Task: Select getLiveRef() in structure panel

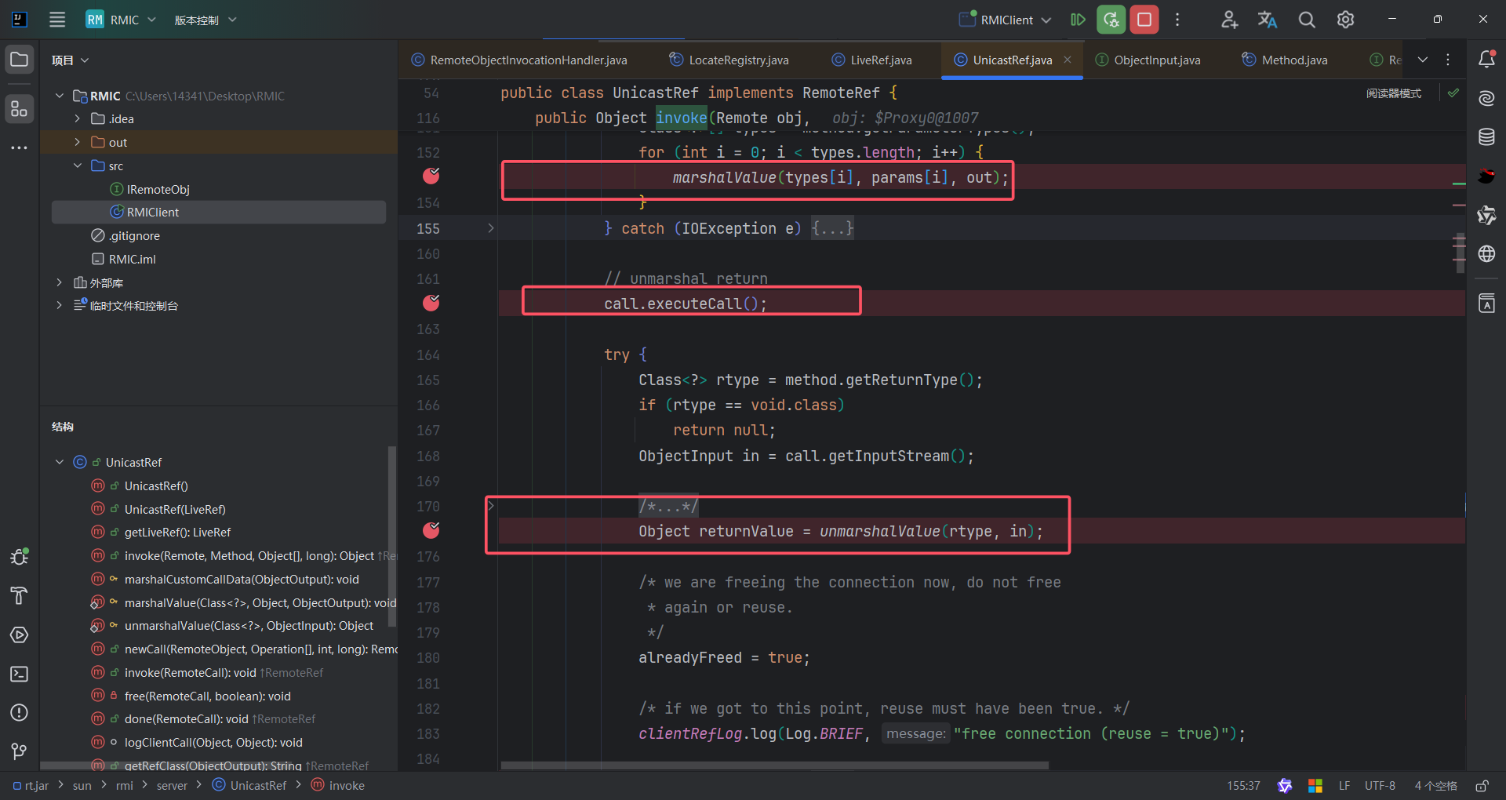Action: coord(177,532)
